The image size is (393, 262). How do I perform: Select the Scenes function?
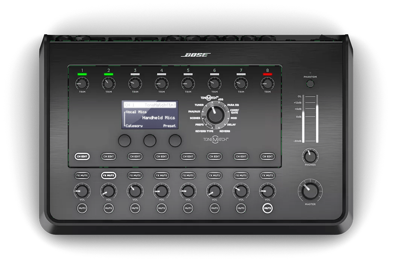click(x=195, y=118)
